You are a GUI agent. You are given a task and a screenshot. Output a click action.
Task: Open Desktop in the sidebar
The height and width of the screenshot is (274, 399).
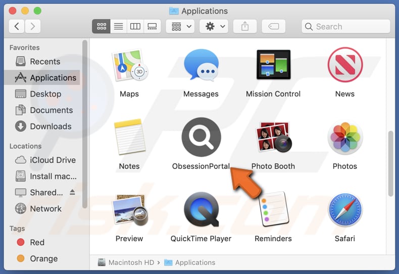[42, 94]
